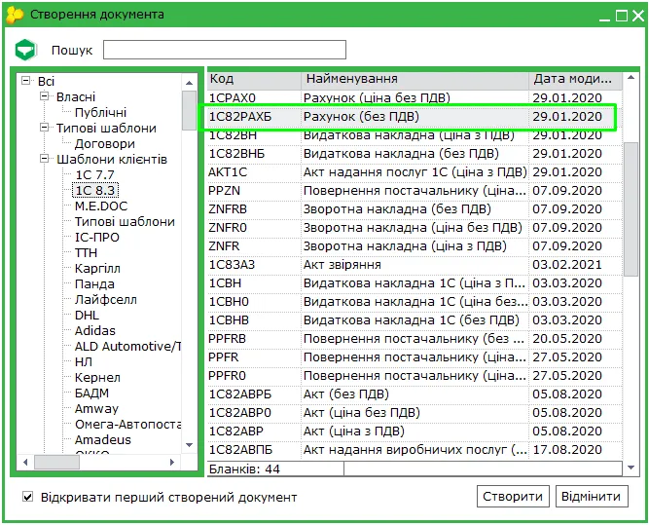Sort by the 'Код' column header
The image size is (649, 525).
pyautogui.click(x=254, y=79)
